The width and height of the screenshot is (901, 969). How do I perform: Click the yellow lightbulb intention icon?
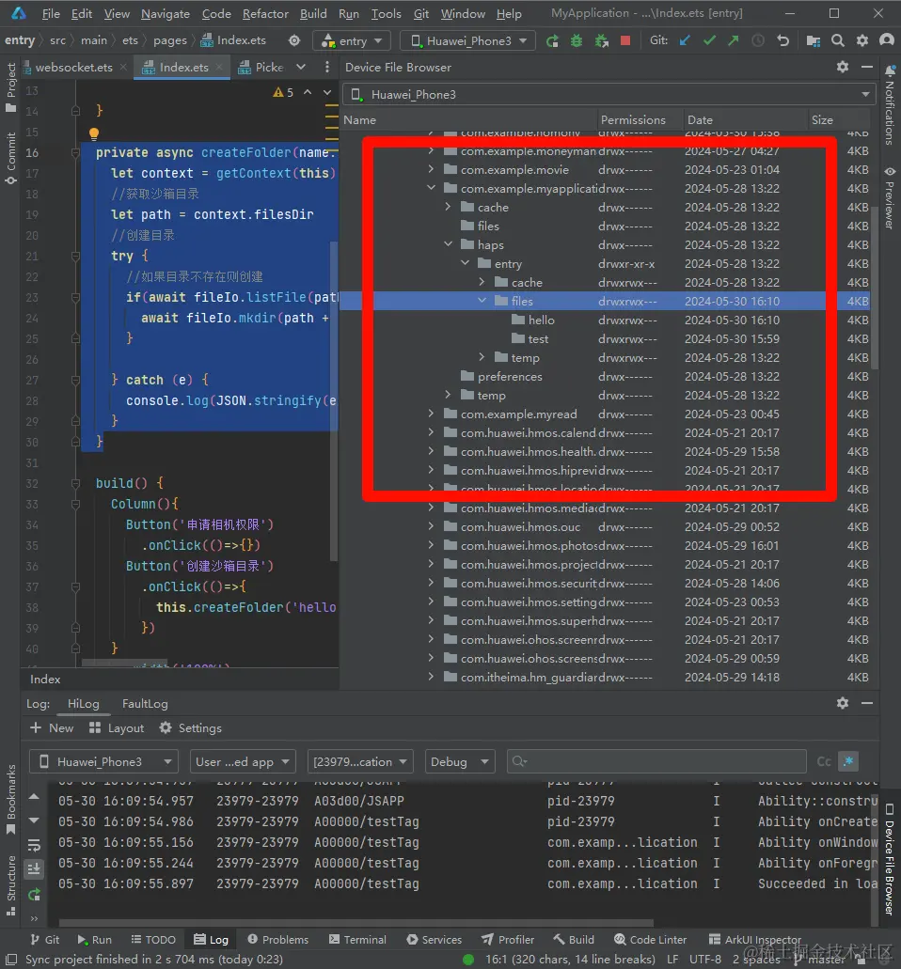(93, 133)
